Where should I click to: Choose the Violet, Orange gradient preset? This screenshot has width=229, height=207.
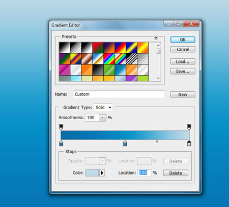click(109, 48)
